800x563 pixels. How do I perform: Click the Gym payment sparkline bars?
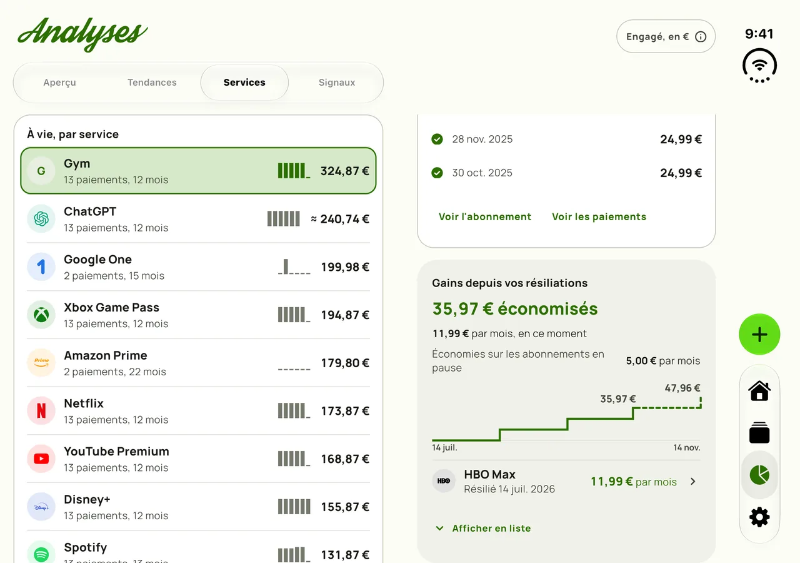[x=294, y=171]
